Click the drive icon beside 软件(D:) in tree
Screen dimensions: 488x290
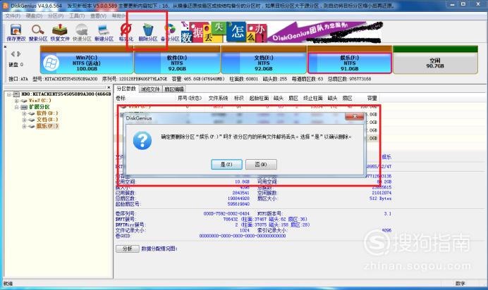32,113
